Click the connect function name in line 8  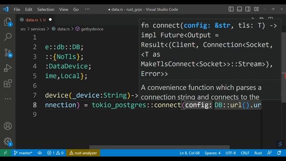tap(168, 105)
